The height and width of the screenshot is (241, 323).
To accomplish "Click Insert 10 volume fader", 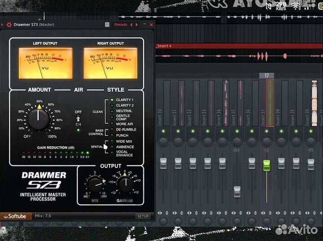I will click(x=163, y=164).
